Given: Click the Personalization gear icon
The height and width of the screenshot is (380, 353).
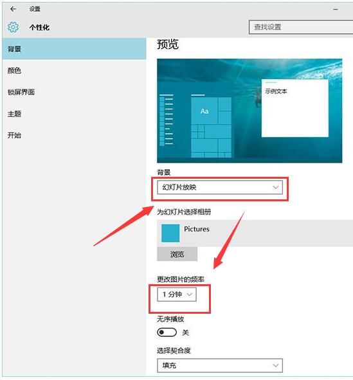Looking at the screenshot, I should 13,27.
